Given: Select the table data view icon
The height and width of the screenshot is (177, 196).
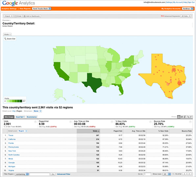Looking at the screenshot, I should pos(179,117).
